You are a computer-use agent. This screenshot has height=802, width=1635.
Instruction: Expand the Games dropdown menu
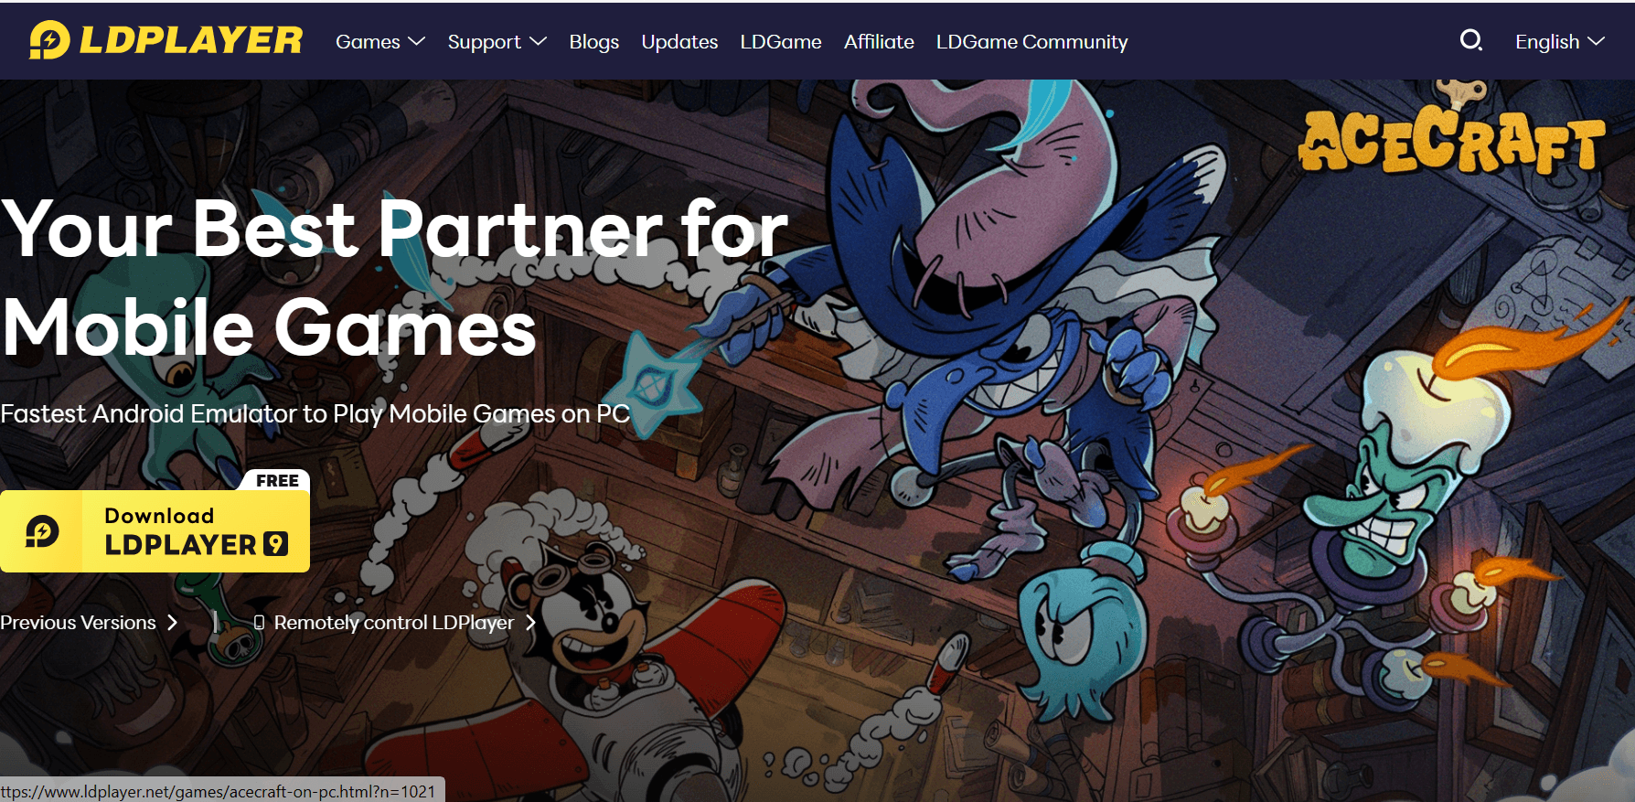pyautogui.click(x=380, y=42)
